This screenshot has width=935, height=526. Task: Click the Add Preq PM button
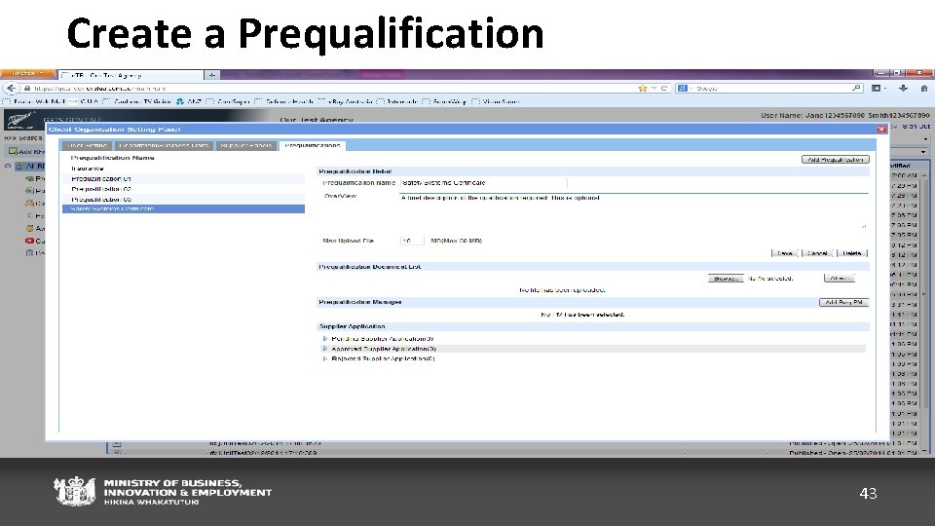(x=843, y=302)
